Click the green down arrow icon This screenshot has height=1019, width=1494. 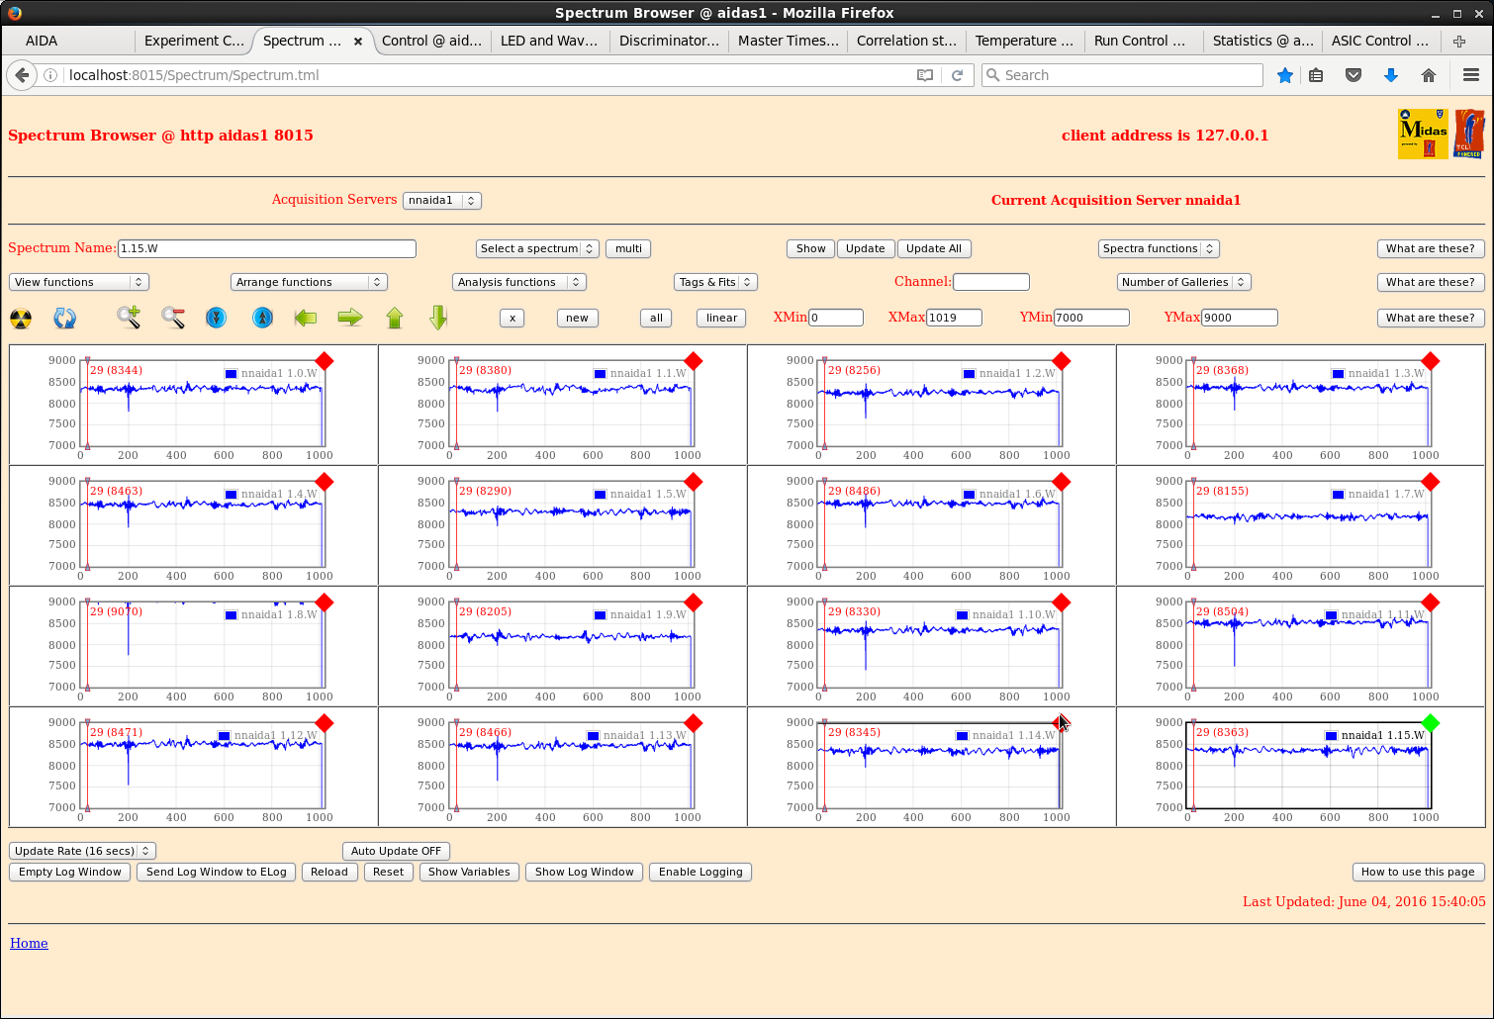click(x=439, y=318)
